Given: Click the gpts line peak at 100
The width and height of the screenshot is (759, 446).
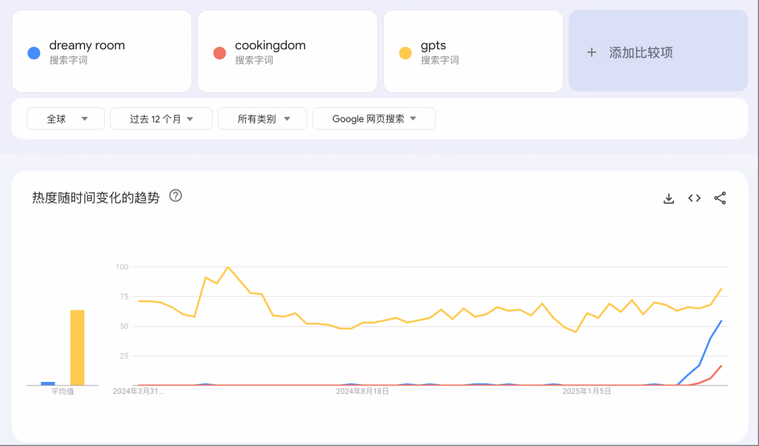Looking at the screenshot, I should point(228,267).
